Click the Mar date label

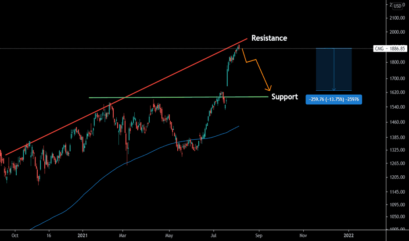[122, 236]
